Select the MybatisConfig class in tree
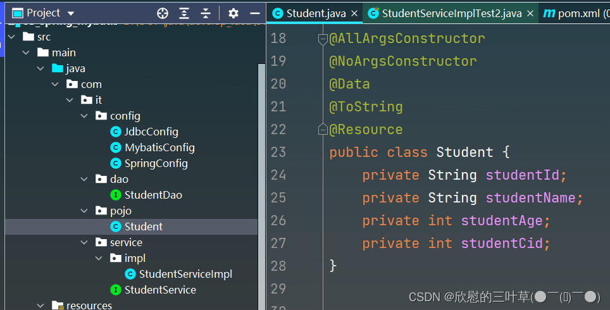This screenshot has height=310, width=610. pyautogui.click(x=159, y=147)
